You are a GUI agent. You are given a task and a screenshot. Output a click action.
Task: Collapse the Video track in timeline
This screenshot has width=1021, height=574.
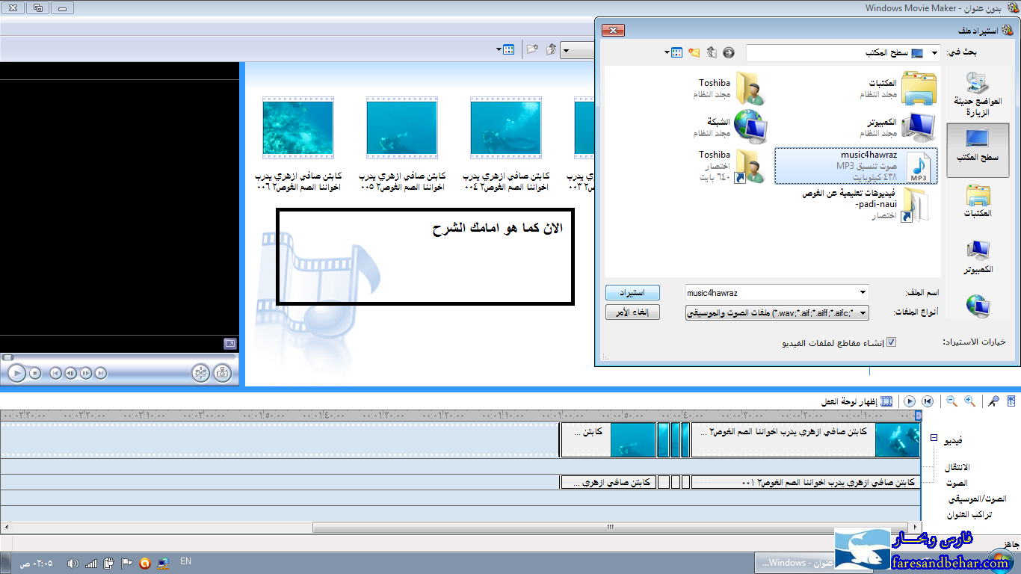pos(934,438)
